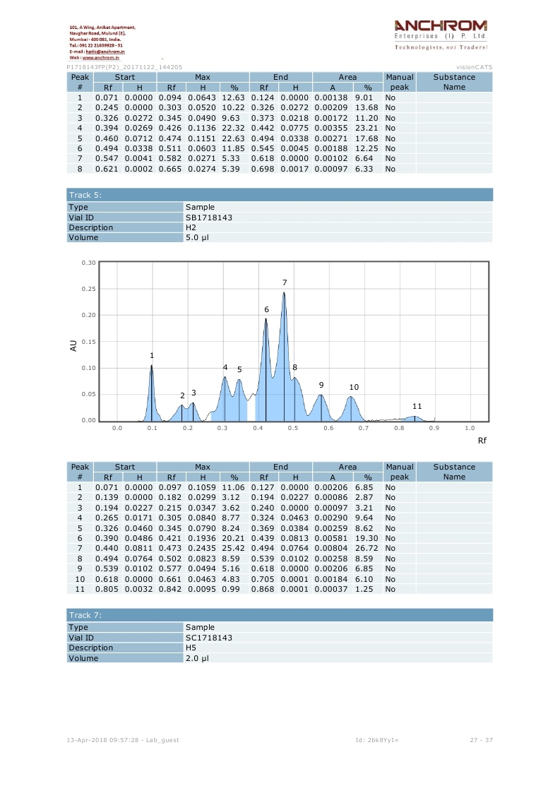
Task: Click the hptlc@anchrom.in email link
Action: (x=105, y=52)
